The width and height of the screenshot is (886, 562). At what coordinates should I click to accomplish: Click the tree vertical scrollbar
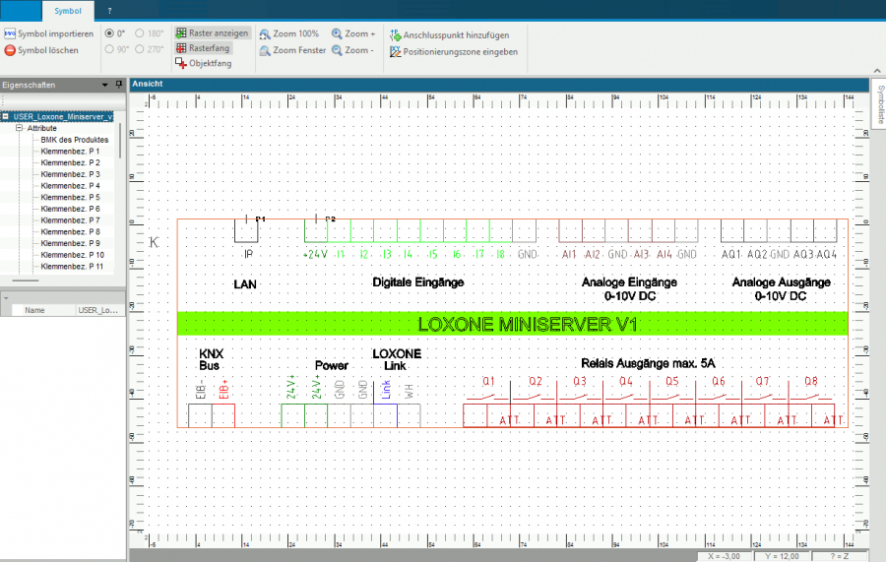click(x=120, y=141)
